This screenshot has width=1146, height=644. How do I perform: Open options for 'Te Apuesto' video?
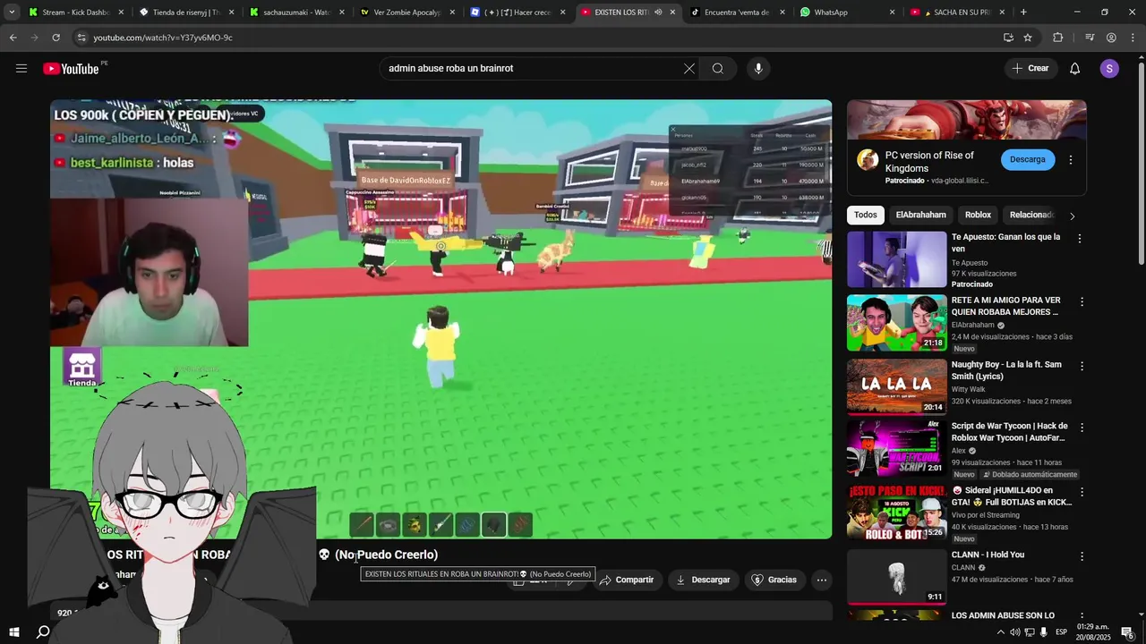coord(1080,239)
